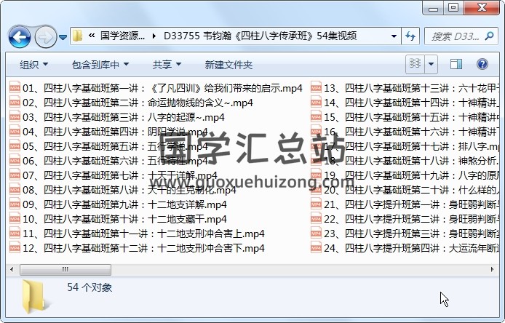The height and width of the screenshot is (323, 505).
Task: Select MP4 icon of file 03
Action: [15, 117]
